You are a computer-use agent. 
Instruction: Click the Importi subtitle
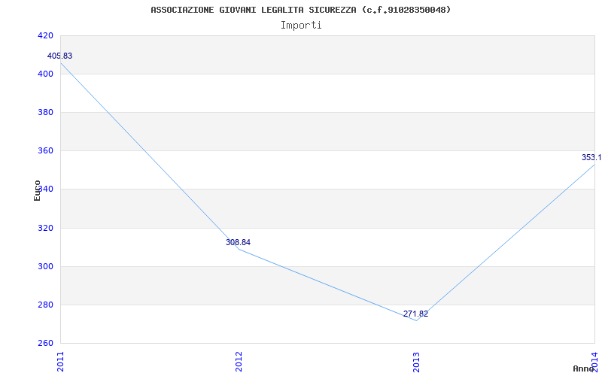[x=301, y=26]
